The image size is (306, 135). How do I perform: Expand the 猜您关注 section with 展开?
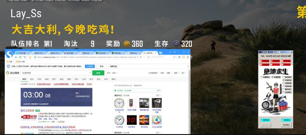click(x=158, y=95)
